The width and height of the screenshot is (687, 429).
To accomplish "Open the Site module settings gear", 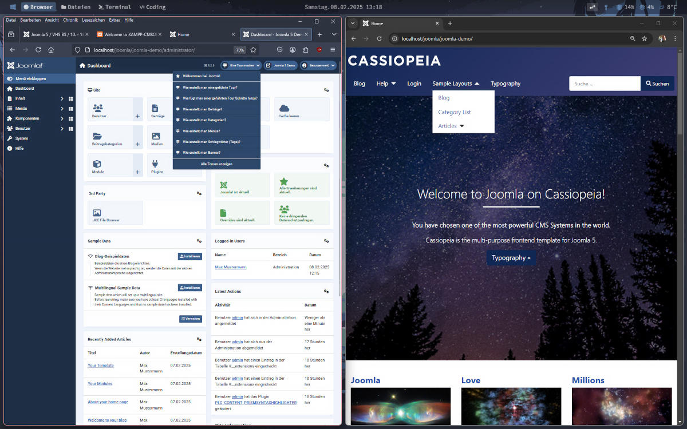I will tap(326, 90).
